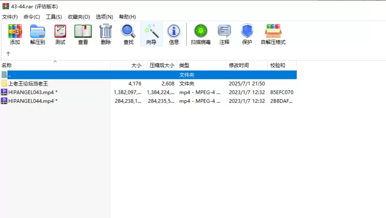Click the HIPANGEL044.mp4 file icon
386x218 pixels.
click(4, 101)
